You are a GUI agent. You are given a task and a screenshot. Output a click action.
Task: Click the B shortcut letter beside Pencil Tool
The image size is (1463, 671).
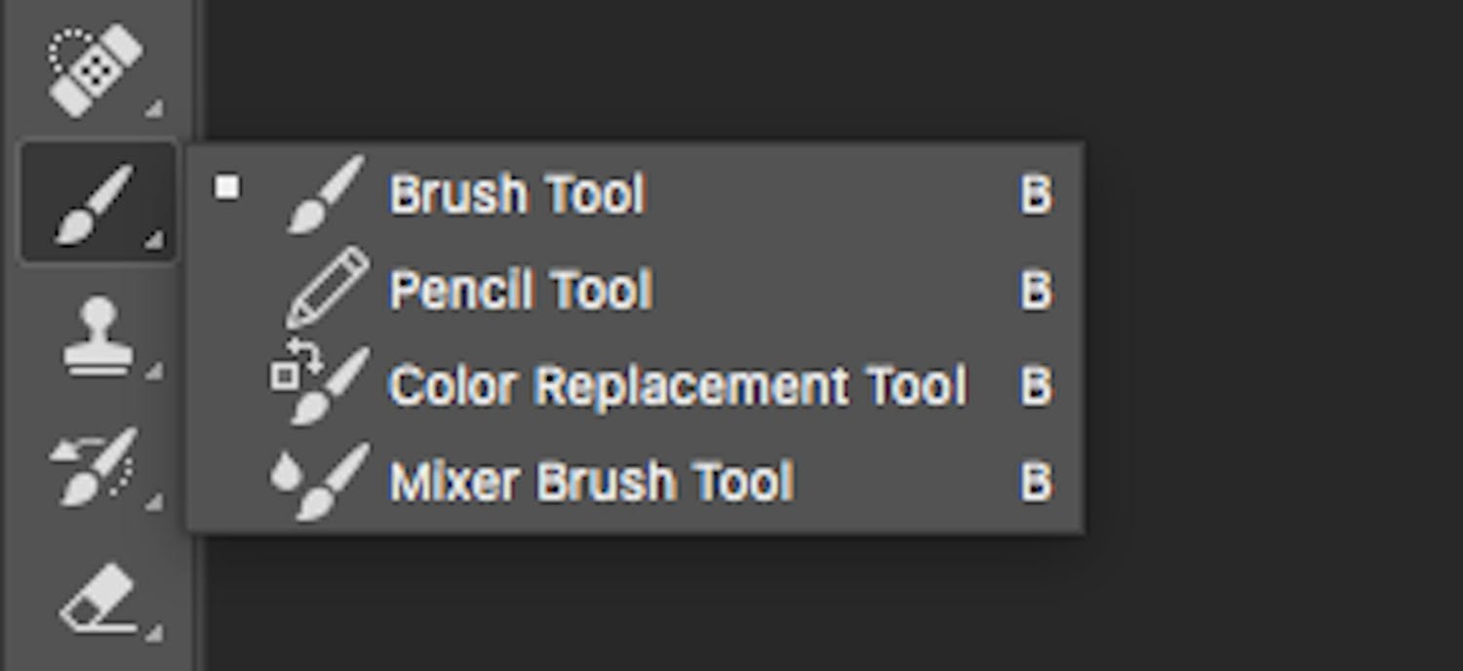pyautogui.click(x=1036, y=290)
